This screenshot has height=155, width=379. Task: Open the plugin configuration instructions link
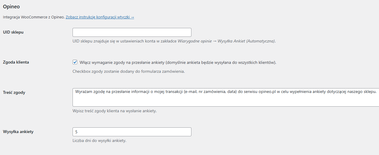(100, 17)
